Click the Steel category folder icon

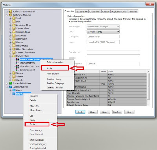tap(14, 18)
